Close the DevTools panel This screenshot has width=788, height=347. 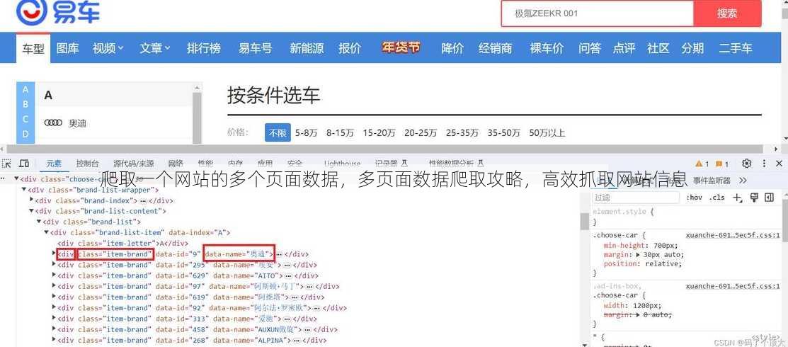[779, 164]
